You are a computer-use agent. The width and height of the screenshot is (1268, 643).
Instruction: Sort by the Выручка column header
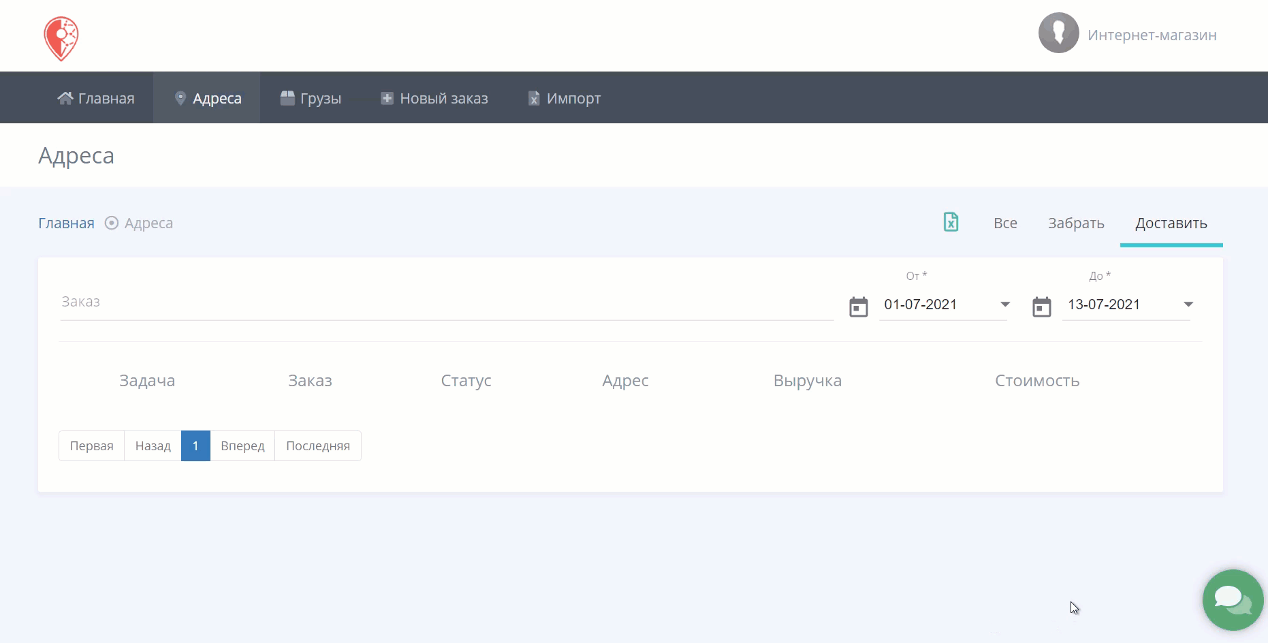808,380
